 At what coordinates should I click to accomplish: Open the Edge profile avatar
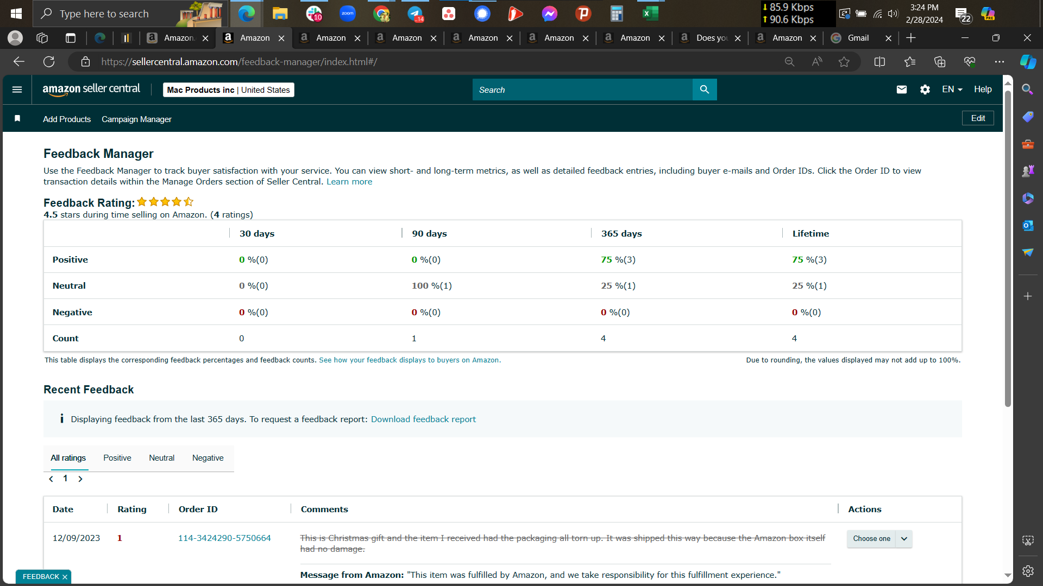[15, 38]
